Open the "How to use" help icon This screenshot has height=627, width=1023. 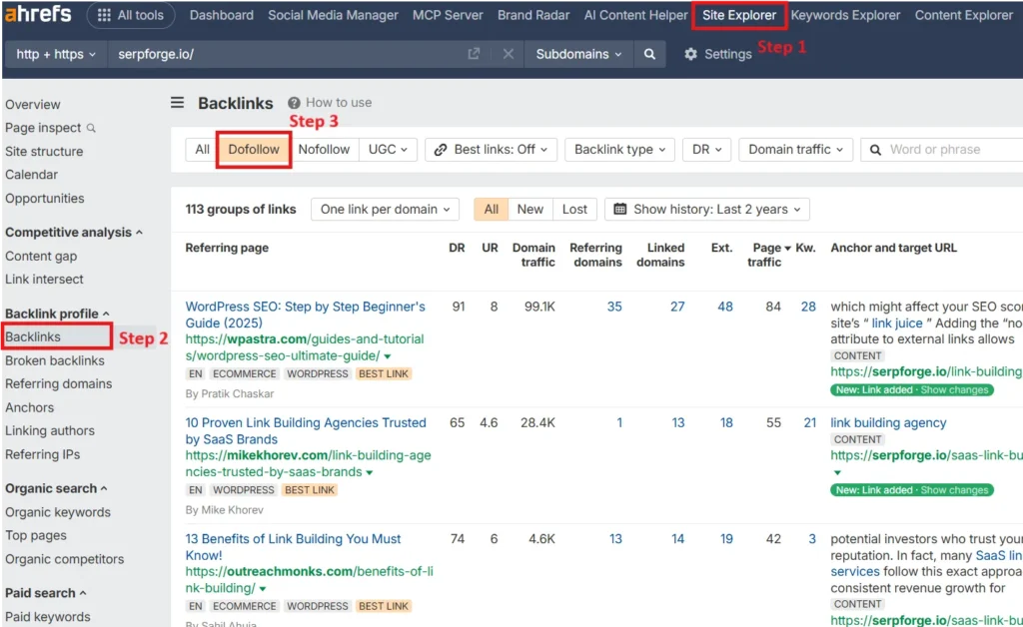(294, 101)
